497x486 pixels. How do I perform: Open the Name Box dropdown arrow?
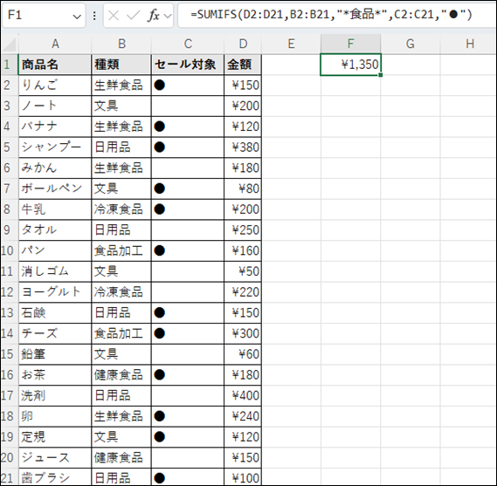77,16
